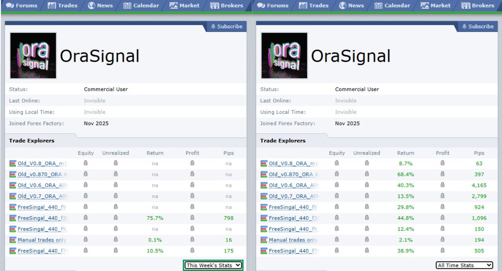Click Unrealized lock icon in the 75.7% return row
The height and width of the screenshot is (271, 502).
[116, 218]
